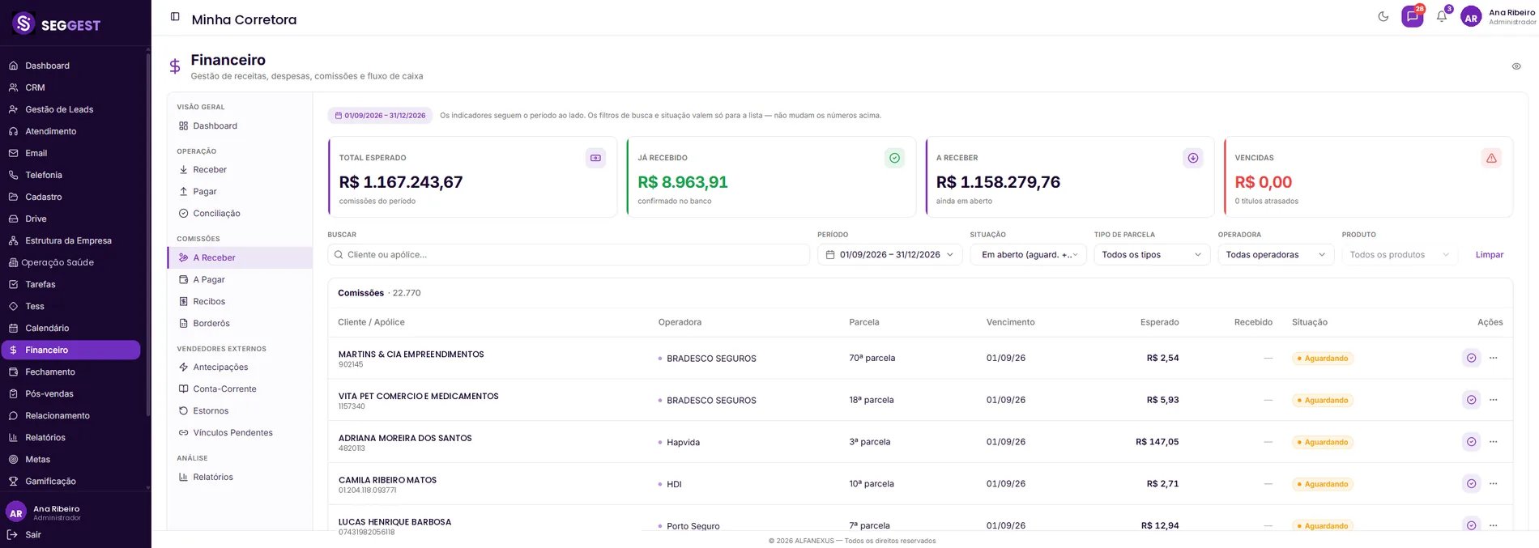The image size is (1539, 548).
Task: Open Telefonia in sidebar
Action: point(71,175)
